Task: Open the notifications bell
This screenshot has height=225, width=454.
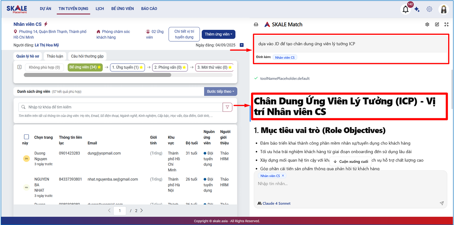Action: [x=405, y=9]
